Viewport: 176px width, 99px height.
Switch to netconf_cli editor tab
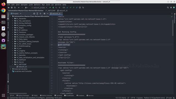tap(56, 13)
